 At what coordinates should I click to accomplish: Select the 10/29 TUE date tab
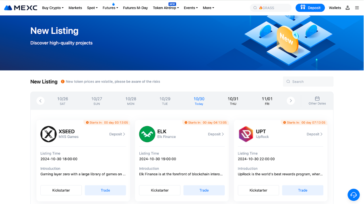[165, 101]
